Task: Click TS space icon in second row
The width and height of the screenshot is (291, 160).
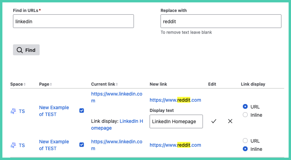Action: (13, 145)
